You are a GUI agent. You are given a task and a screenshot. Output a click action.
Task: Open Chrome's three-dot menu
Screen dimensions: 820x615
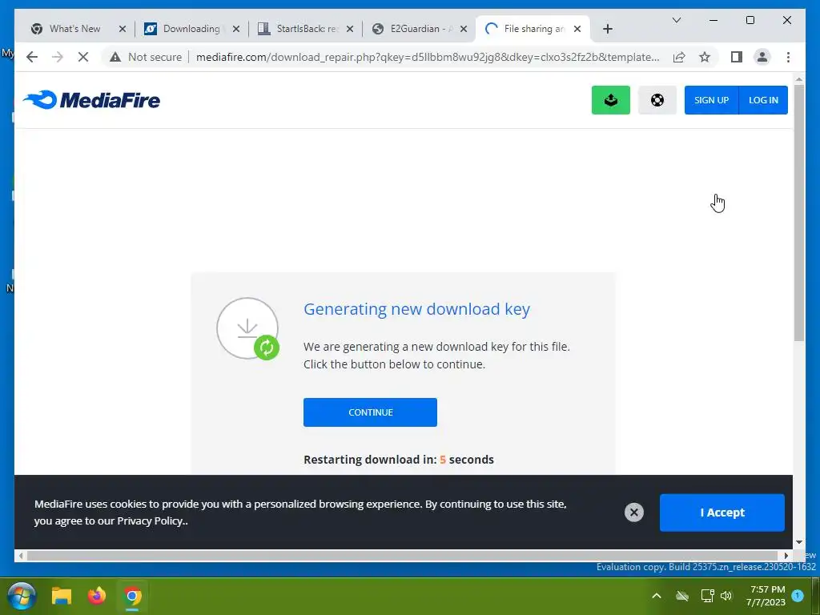[x=788, y=57]
